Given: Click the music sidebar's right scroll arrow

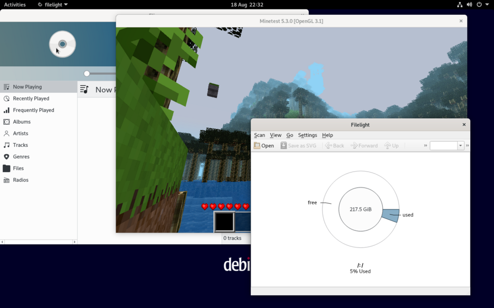Looking at the screenshot, I should pyautogui.click(x=74, y=242).
